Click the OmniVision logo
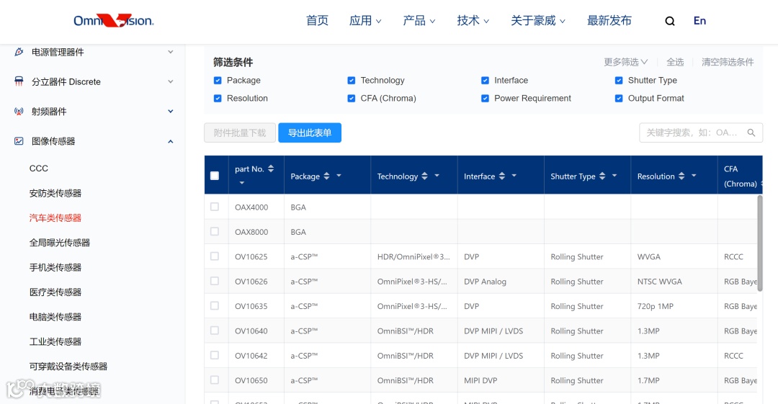The width and height of the screenshot is (778, 404). (114, 20)
